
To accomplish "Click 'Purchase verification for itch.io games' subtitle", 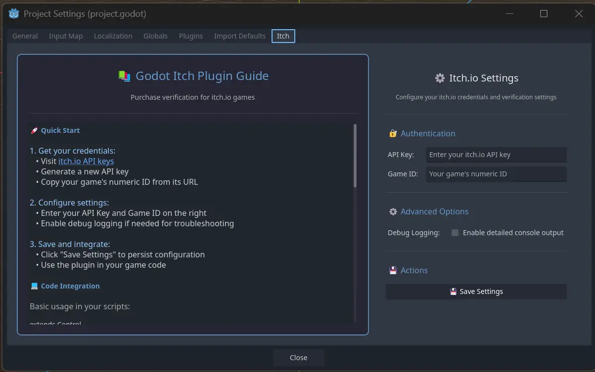I will (193, 97).
